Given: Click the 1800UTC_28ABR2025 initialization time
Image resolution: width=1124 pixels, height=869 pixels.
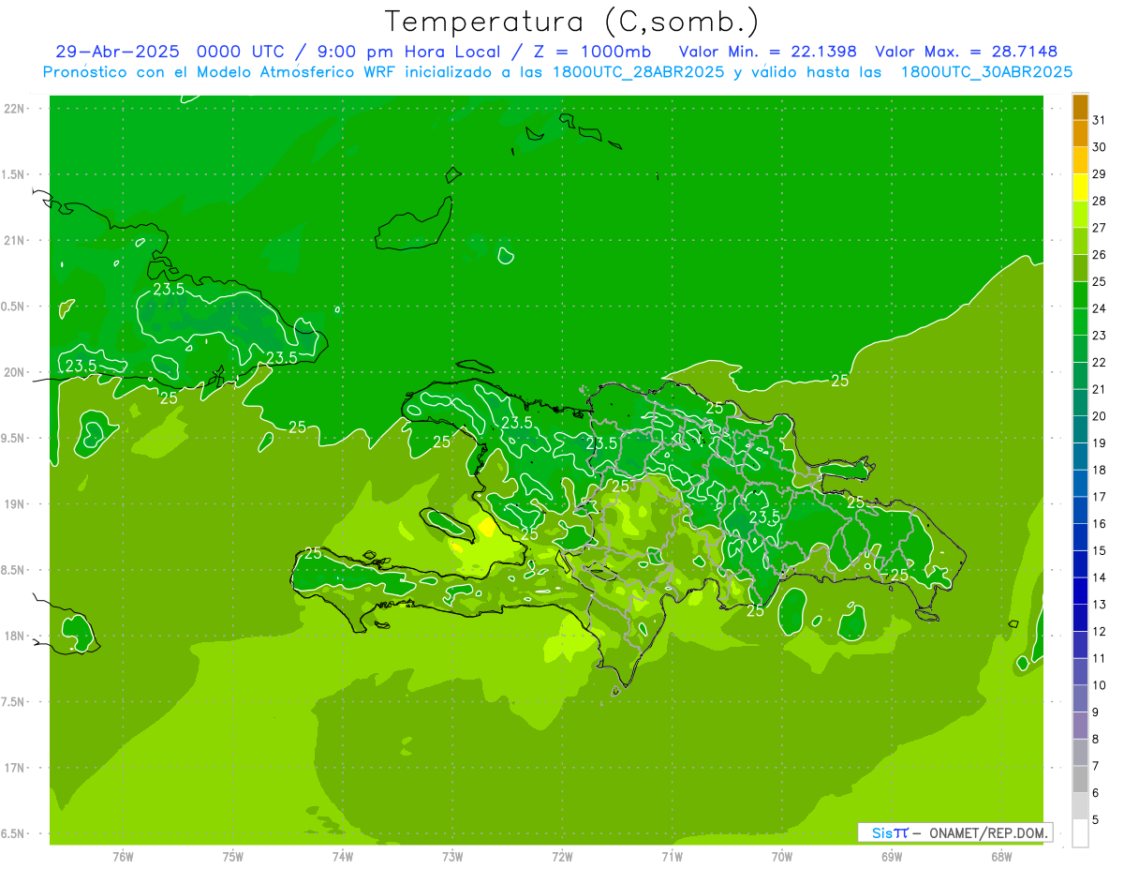Looking at the screenshot, I should click(635, 72).
